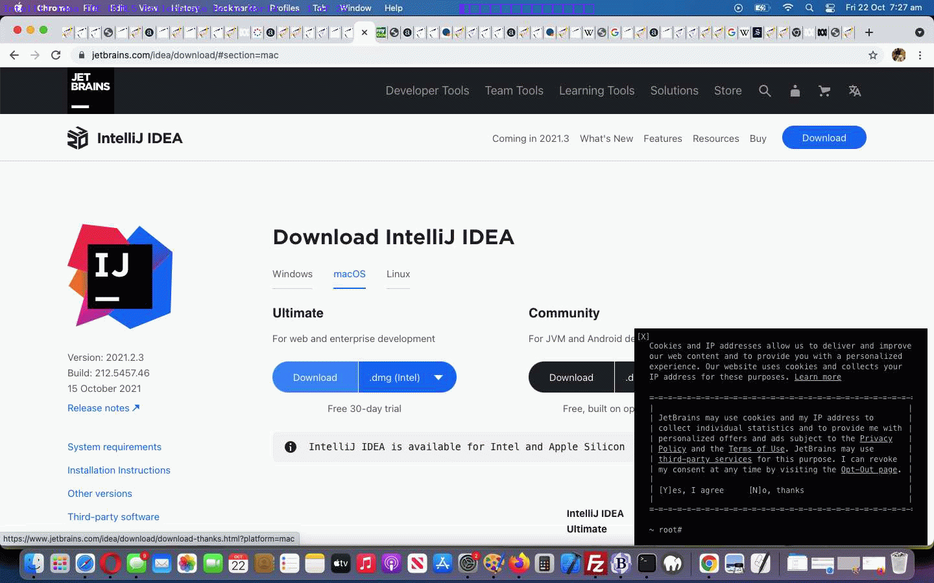Image resolution: width=934 pixels, height=583 pixels.
Task: Open the tab search dropdown arrow
Action: [x=919, y=32]
